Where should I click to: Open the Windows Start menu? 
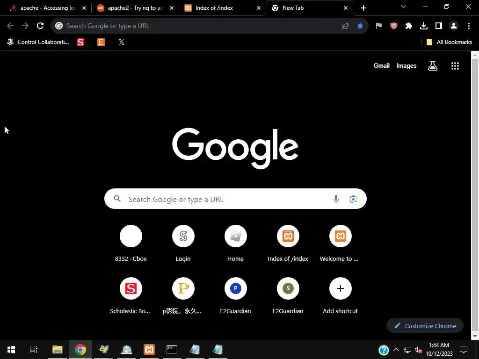coord(11,350)
